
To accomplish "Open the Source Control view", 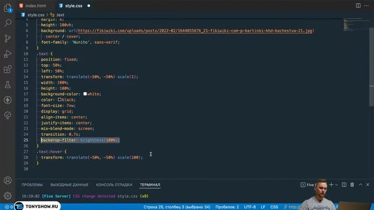I will 8,38.
